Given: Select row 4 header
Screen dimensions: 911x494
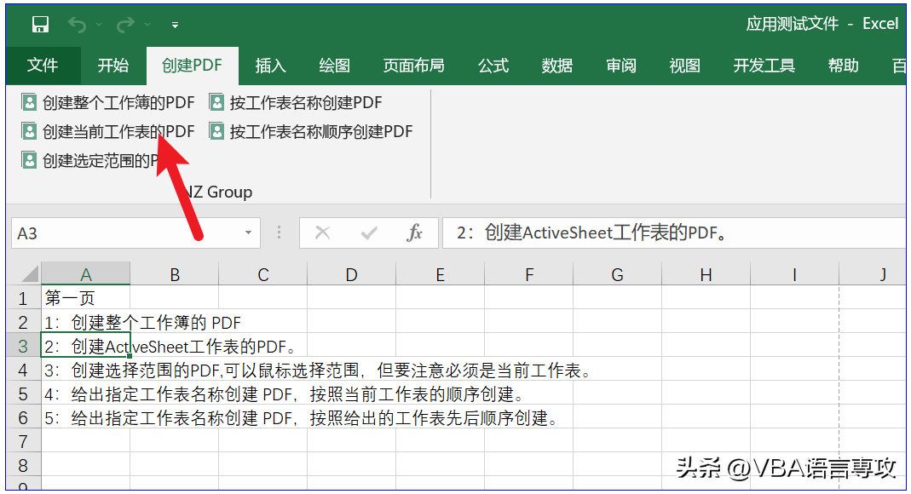Looking at the screenshot, I should pos(23,370).
